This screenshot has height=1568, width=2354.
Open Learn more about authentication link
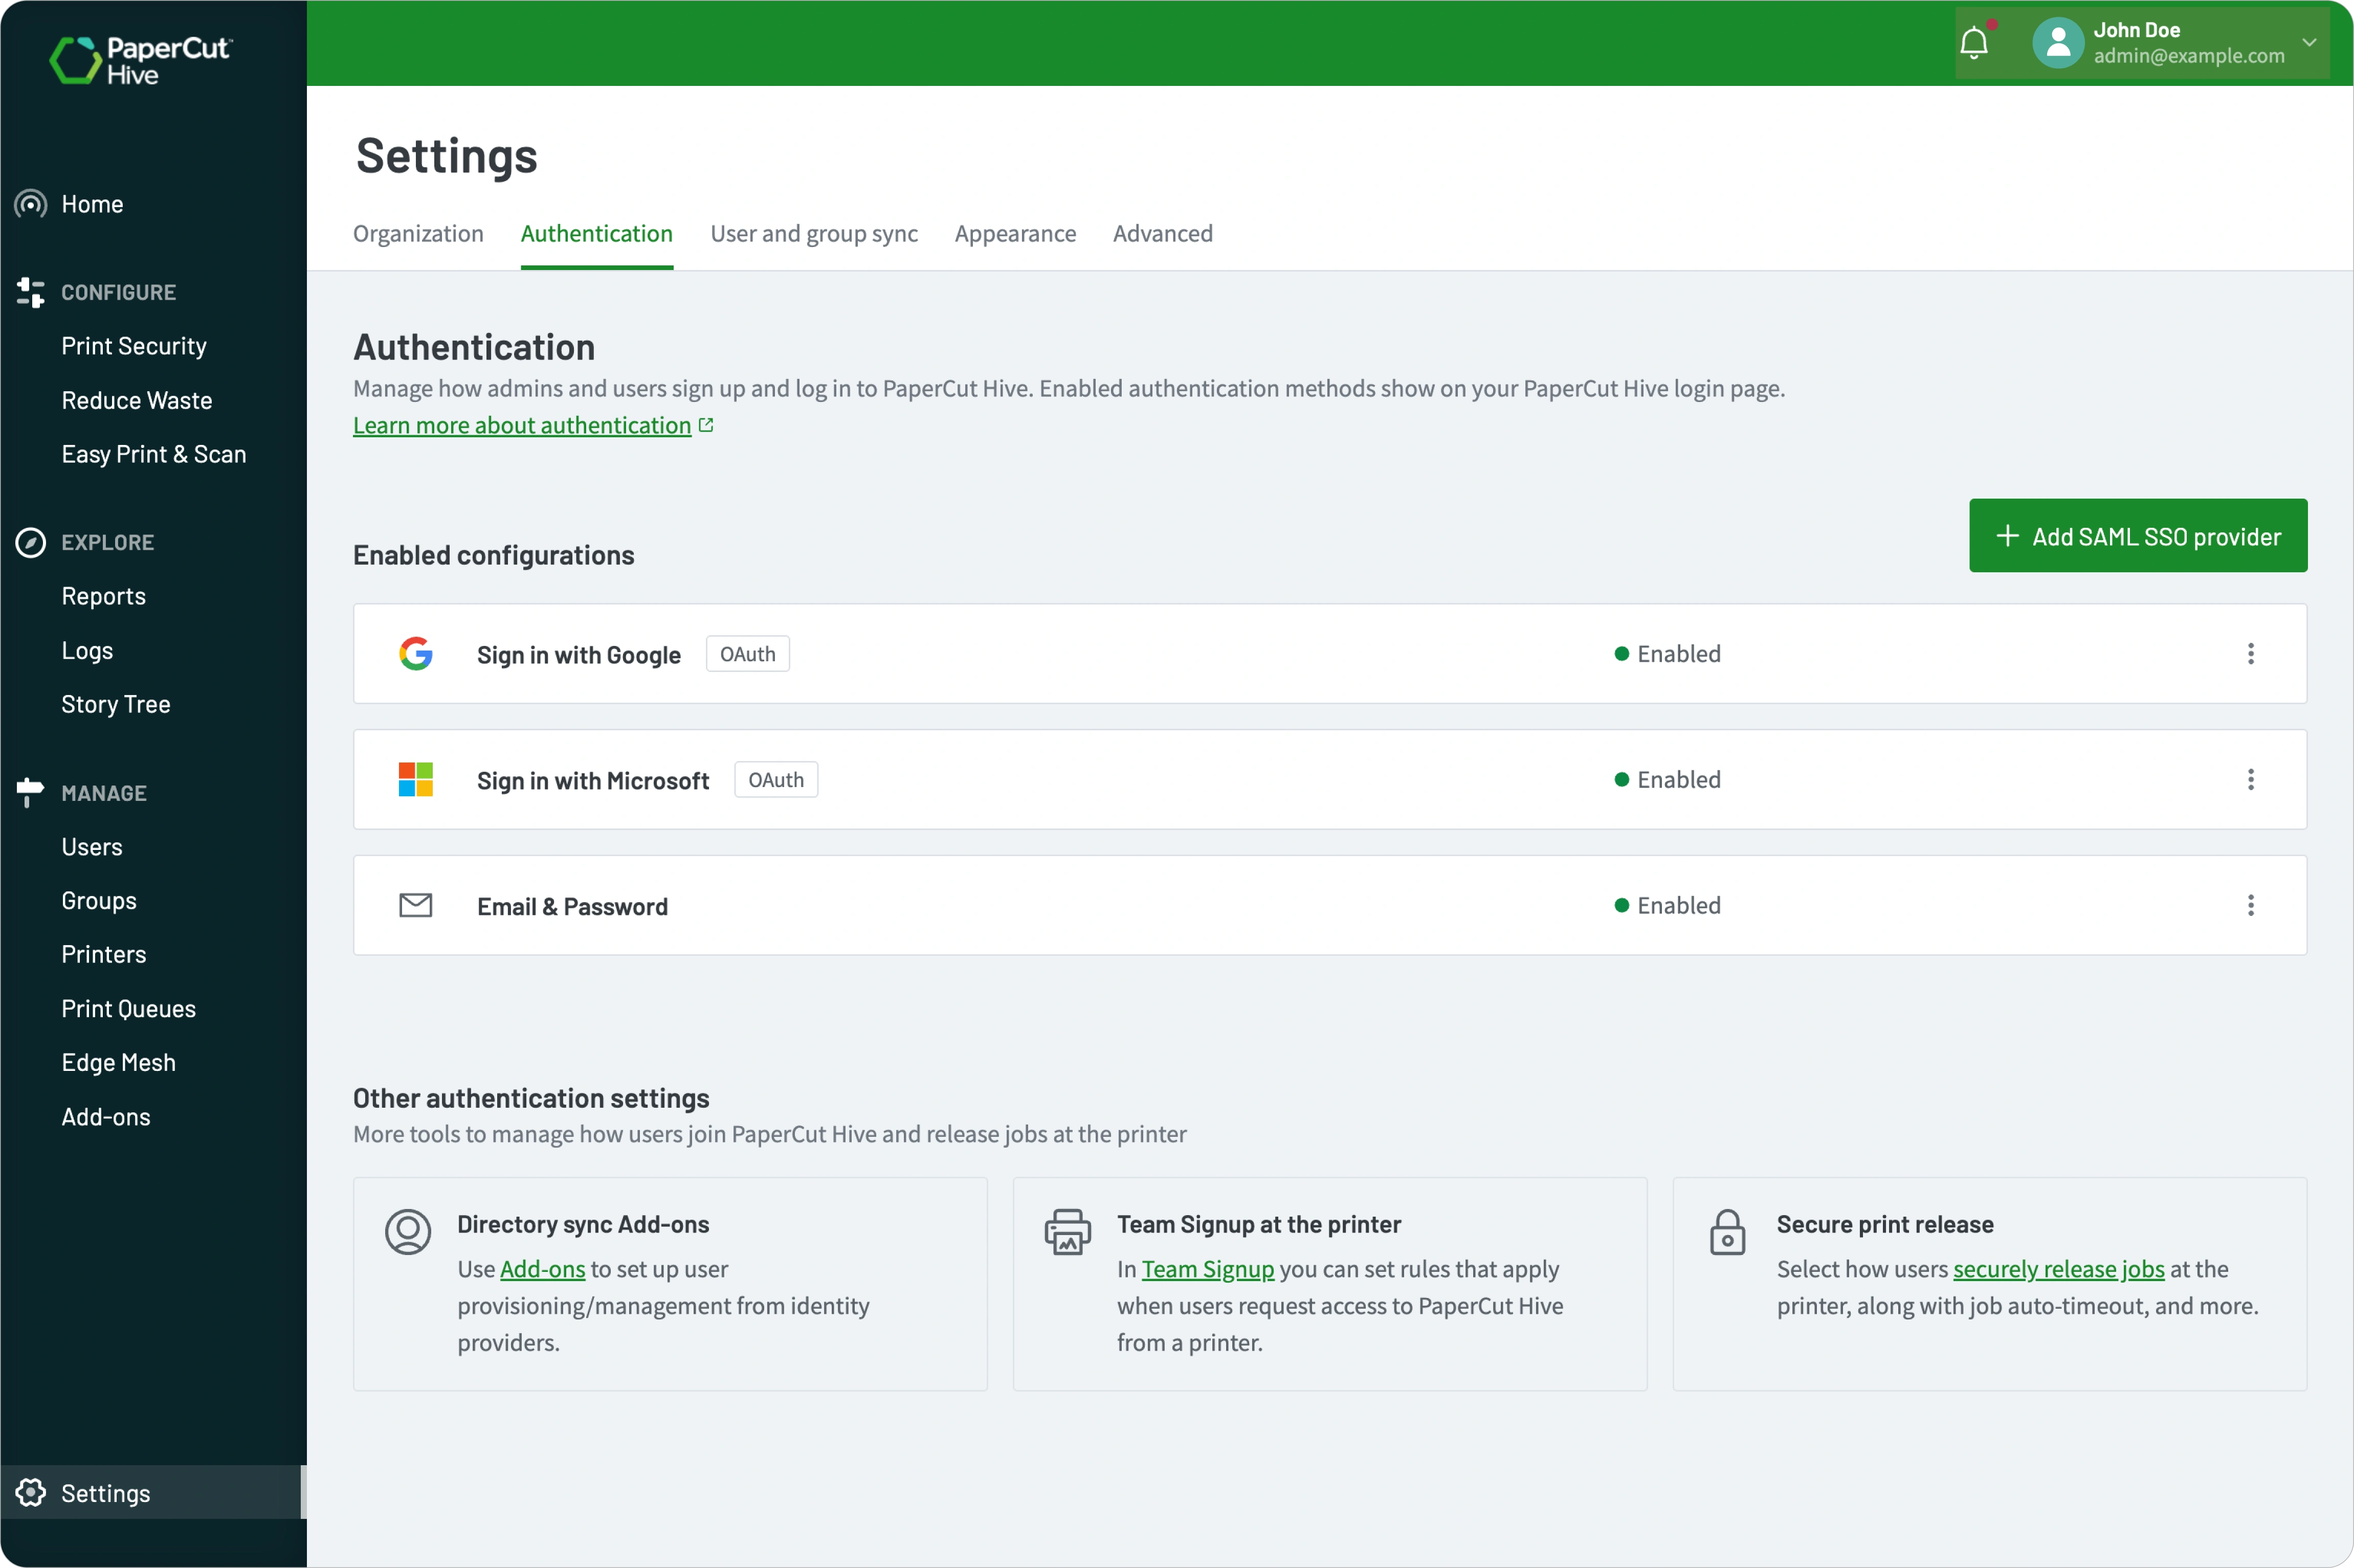[x=522, y=426]
